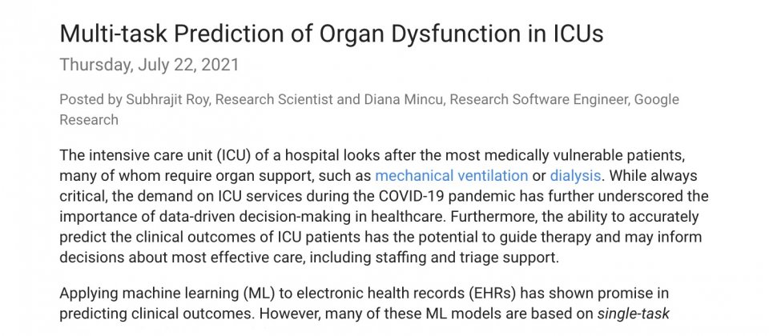Click the italic "single-task" text
769x336 pixels.
(633, 314)
